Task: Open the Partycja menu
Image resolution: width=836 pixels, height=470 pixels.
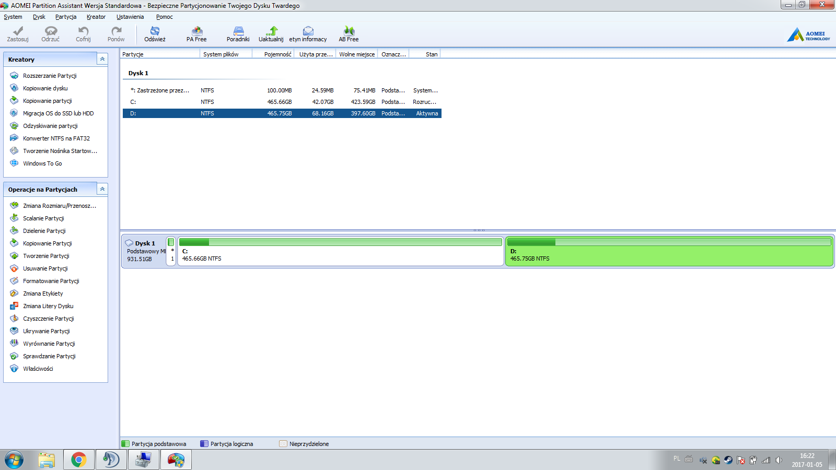Action: 66,17
